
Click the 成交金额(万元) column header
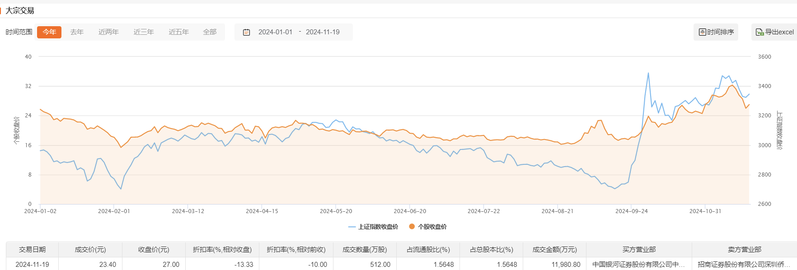(x=554, y=250)
